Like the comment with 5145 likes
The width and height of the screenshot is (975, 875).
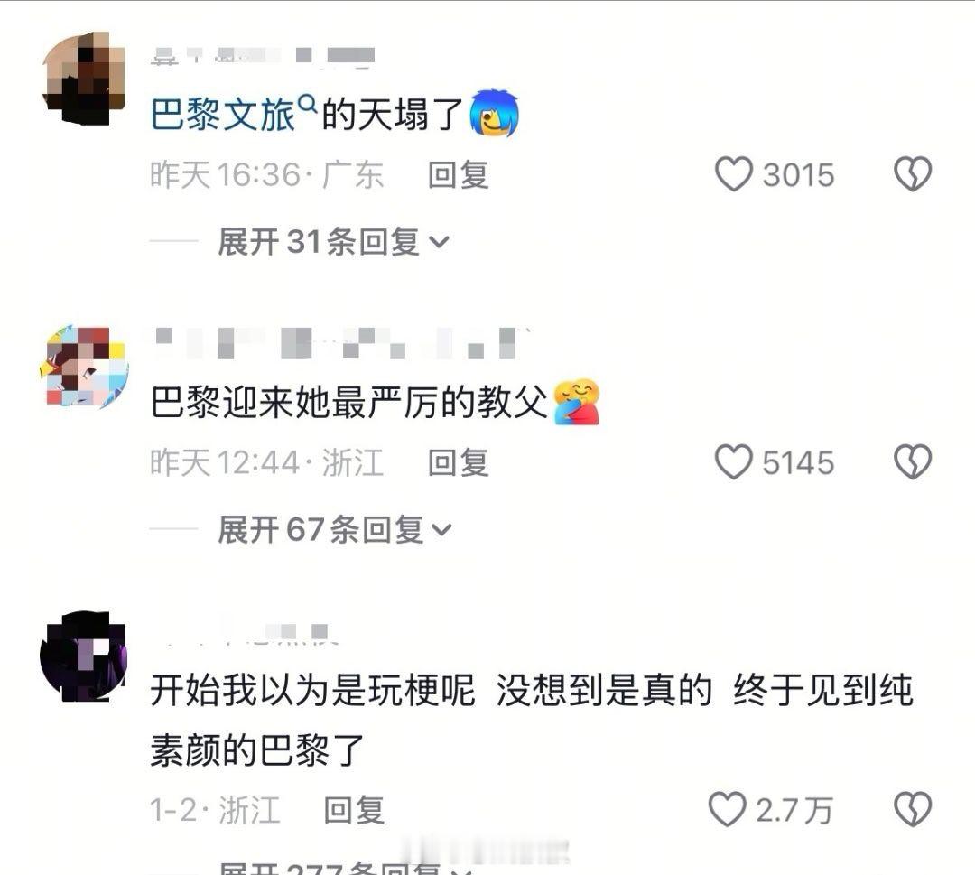(x=734, y=462)
